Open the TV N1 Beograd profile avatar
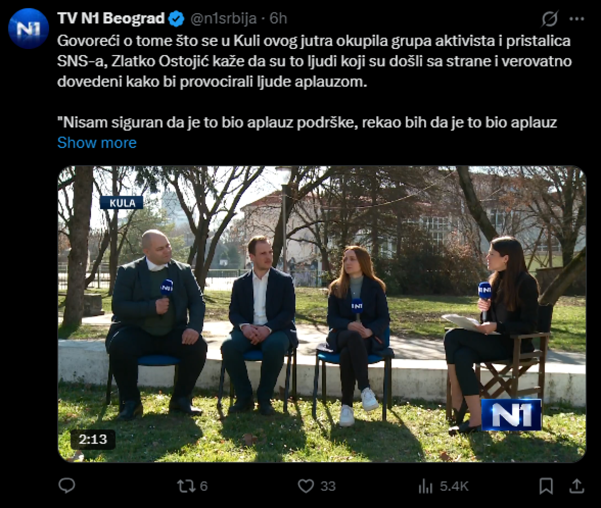The height and width of the screenshot is (508, 601). (x=29, y=28)
